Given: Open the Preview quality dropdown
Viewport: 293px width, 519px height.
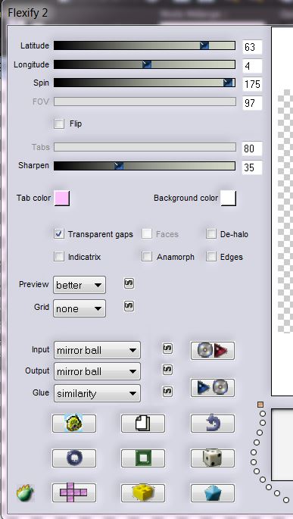Looking at the screenshot, I should coord(79,285).
